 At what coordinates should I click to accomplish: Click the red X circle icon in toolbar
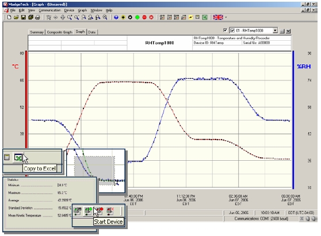[151, 17]
